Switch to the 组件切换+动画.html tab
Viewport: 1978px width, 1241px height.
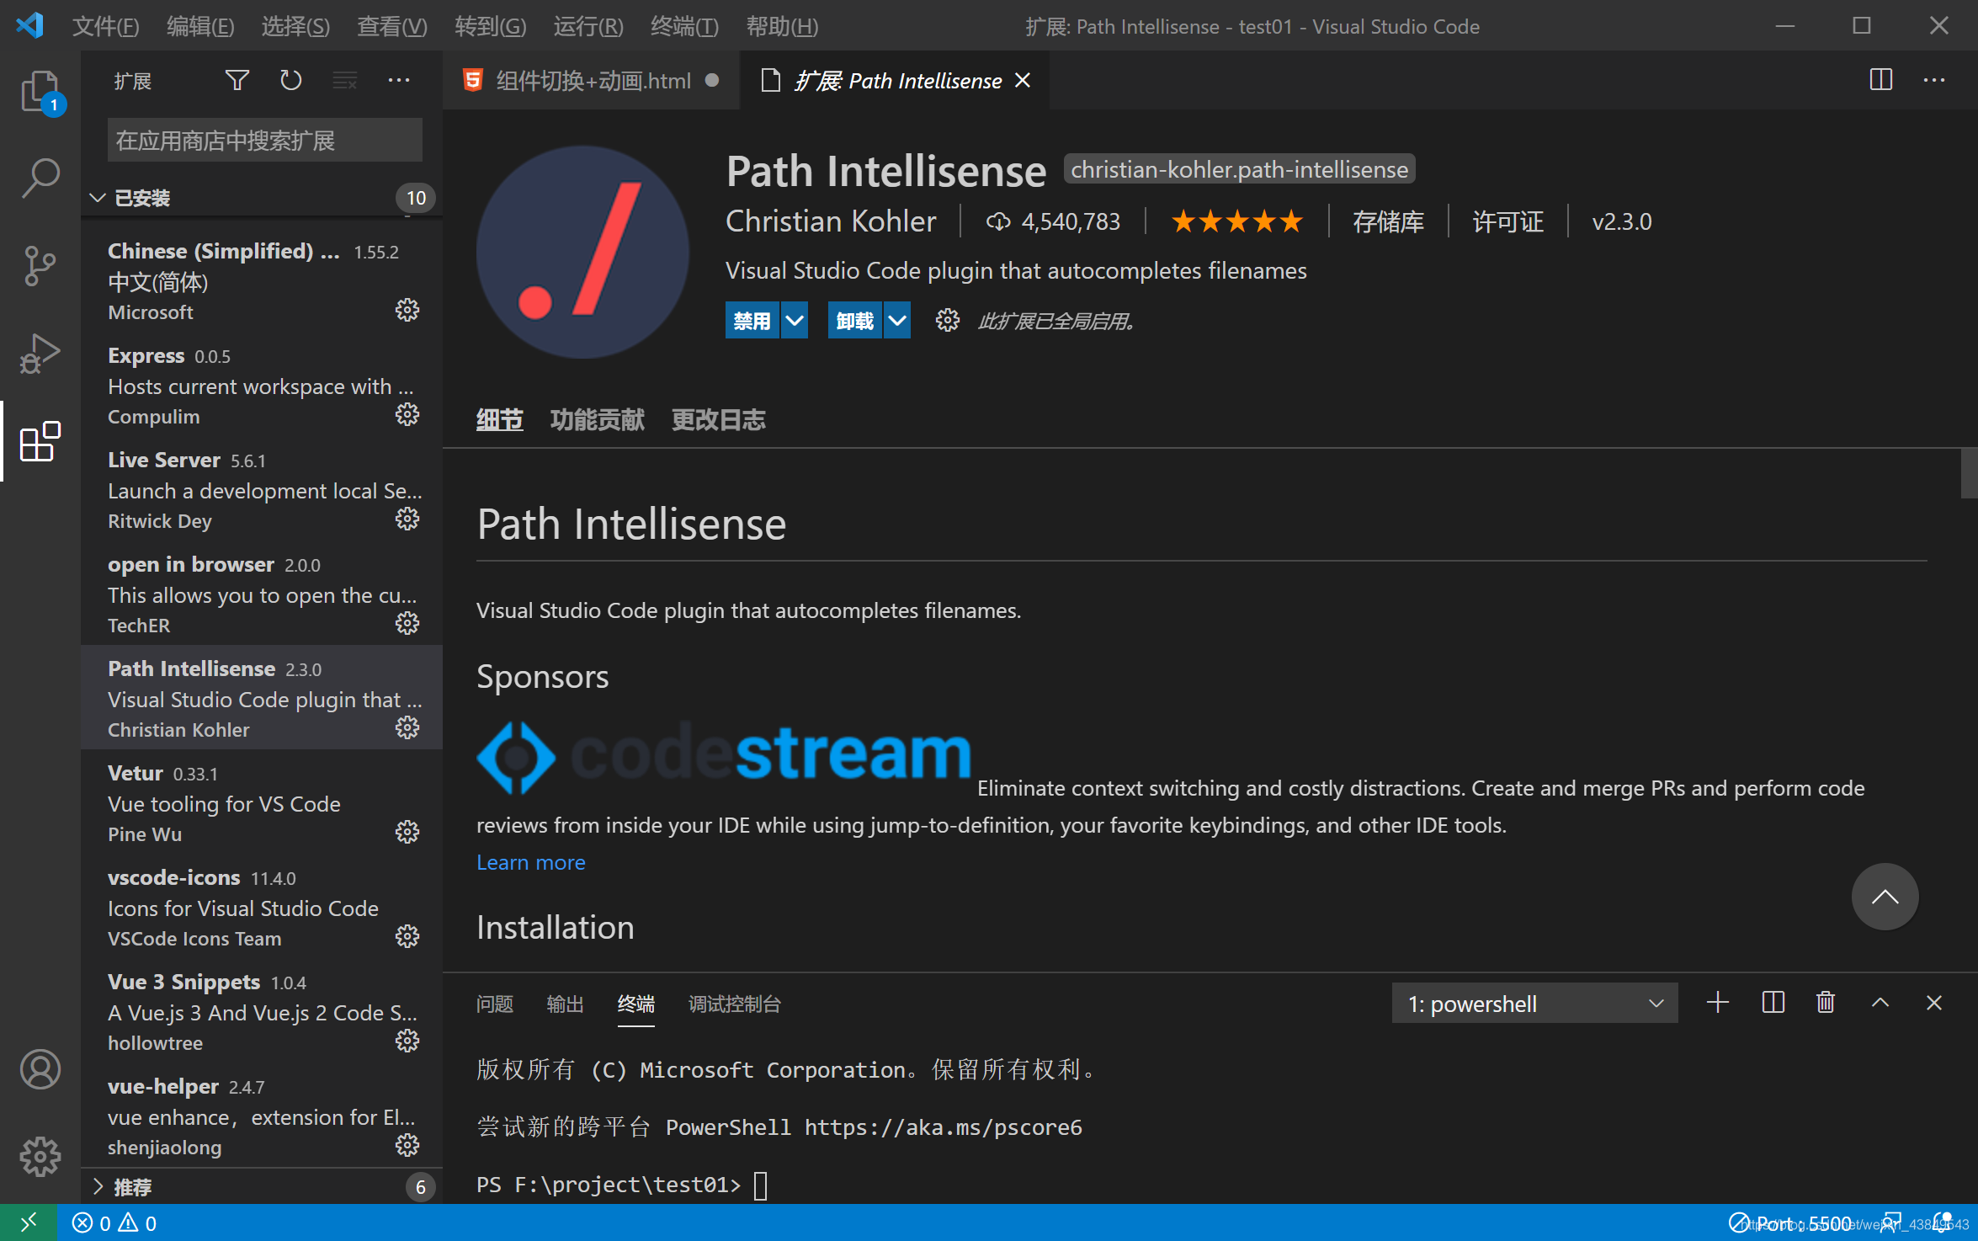[x=592, y=80]
